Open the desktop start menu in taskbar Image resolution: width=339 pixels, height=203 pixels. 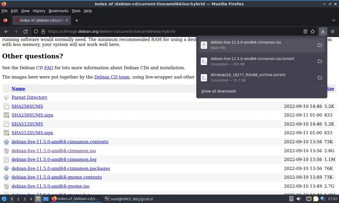tap(4, 199)
